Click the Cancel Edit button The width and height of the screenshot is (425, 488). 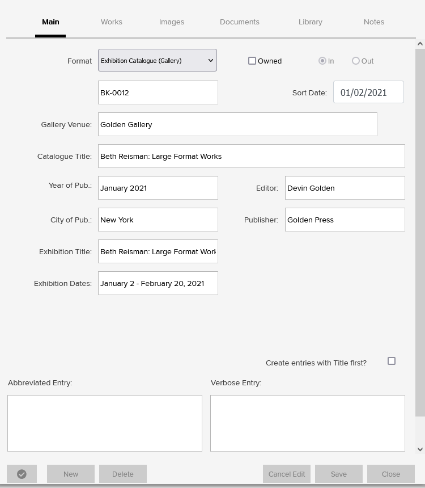click(x=287, y=474)
